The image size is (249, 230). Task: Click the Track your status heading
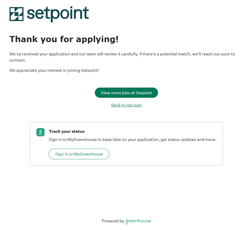pos(67,131)
